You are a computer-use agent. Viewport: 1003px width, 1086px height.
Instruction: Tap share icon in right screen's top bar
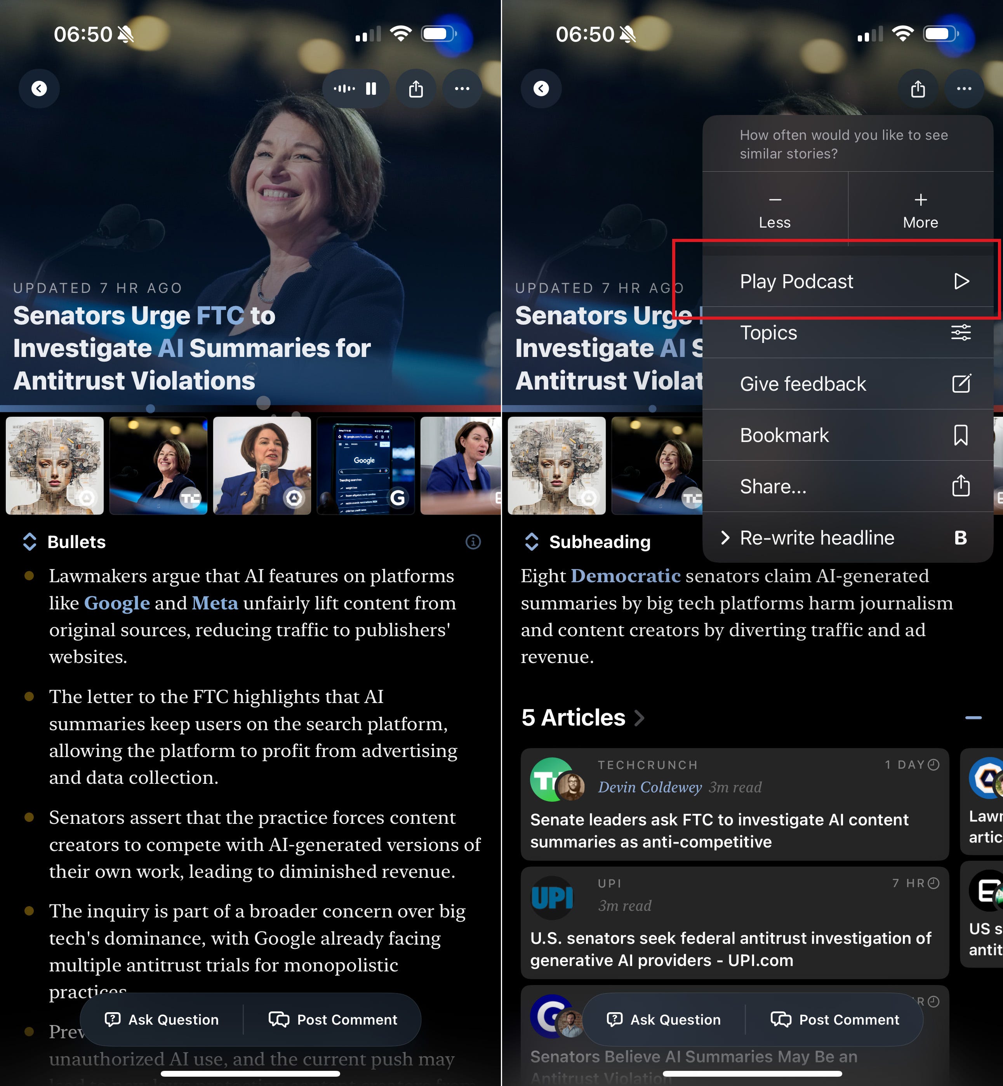coord(918,89)
